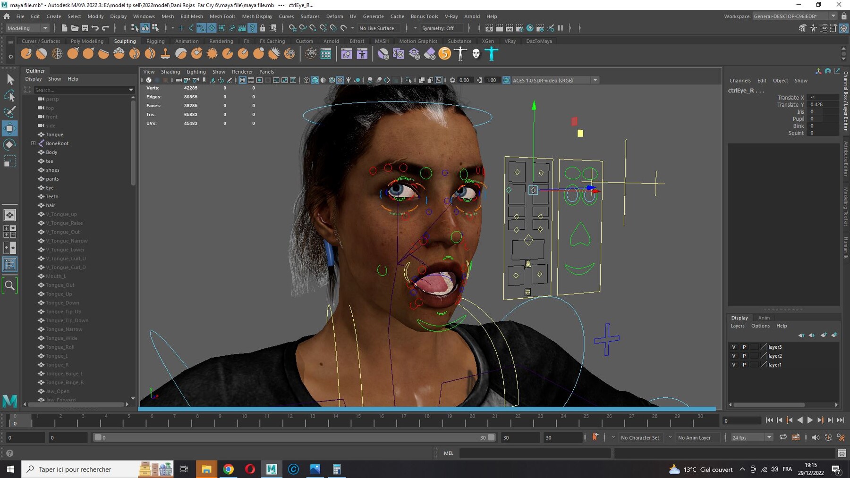Click the cyan T-pose figure shelf icon
The image size is (850, 478).
pos(492,54)
